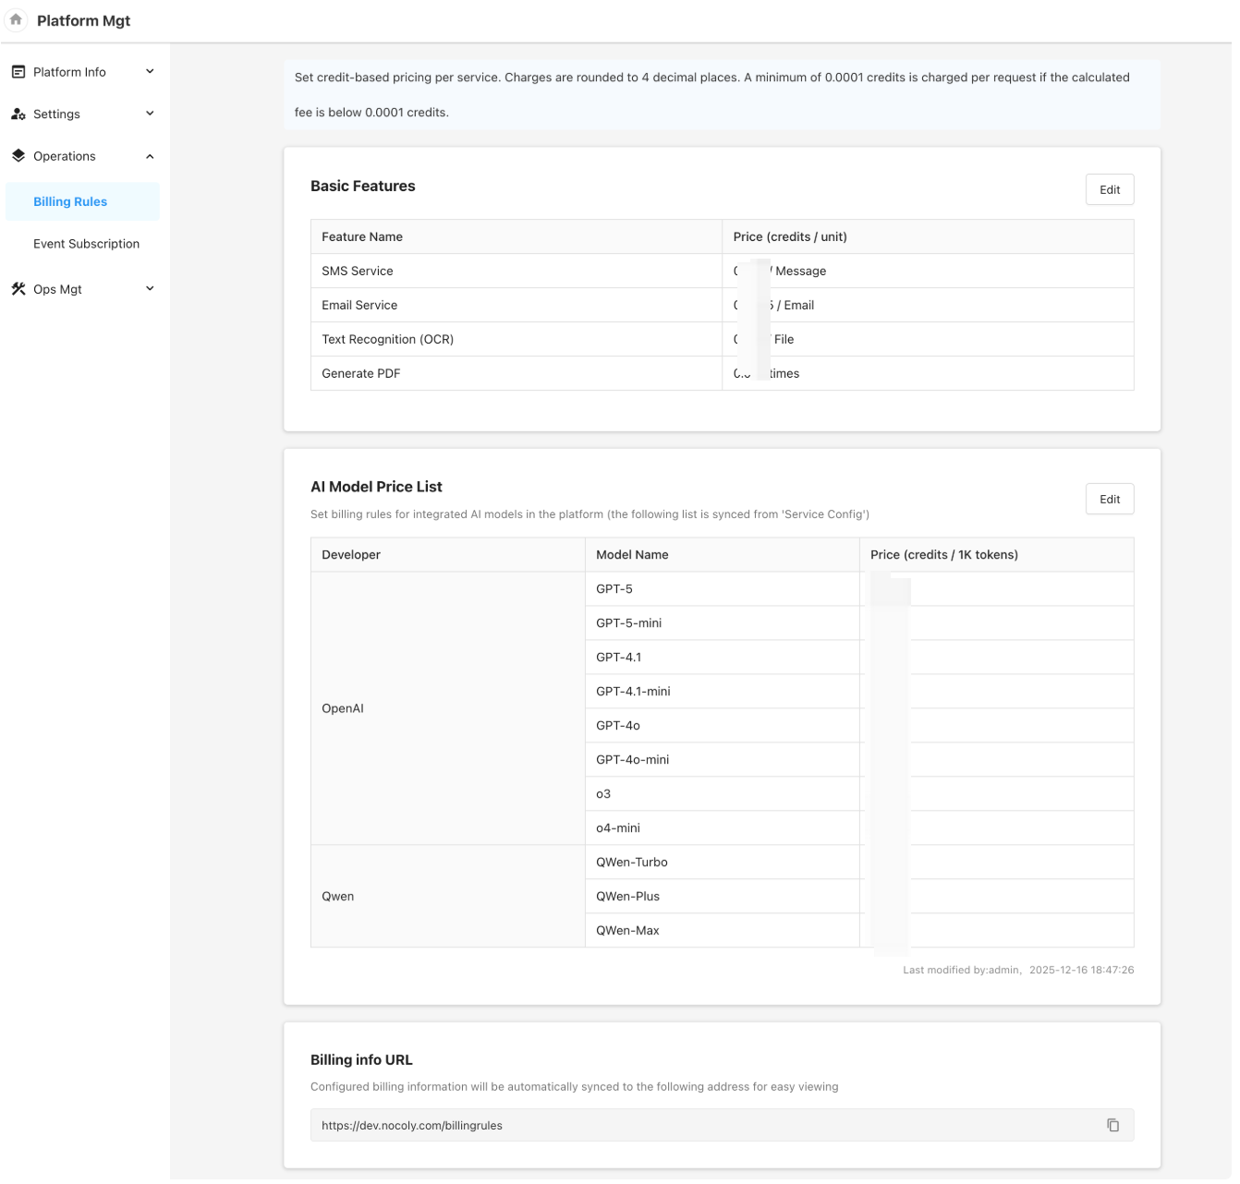
Task: Expand the Ops Mgt section chevron
Action: (150, 289)
